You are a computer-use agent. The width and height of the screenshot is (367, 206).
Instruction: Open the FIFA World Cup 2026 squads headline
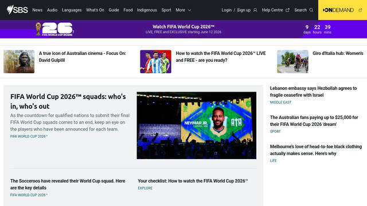[x=68, y=101]
